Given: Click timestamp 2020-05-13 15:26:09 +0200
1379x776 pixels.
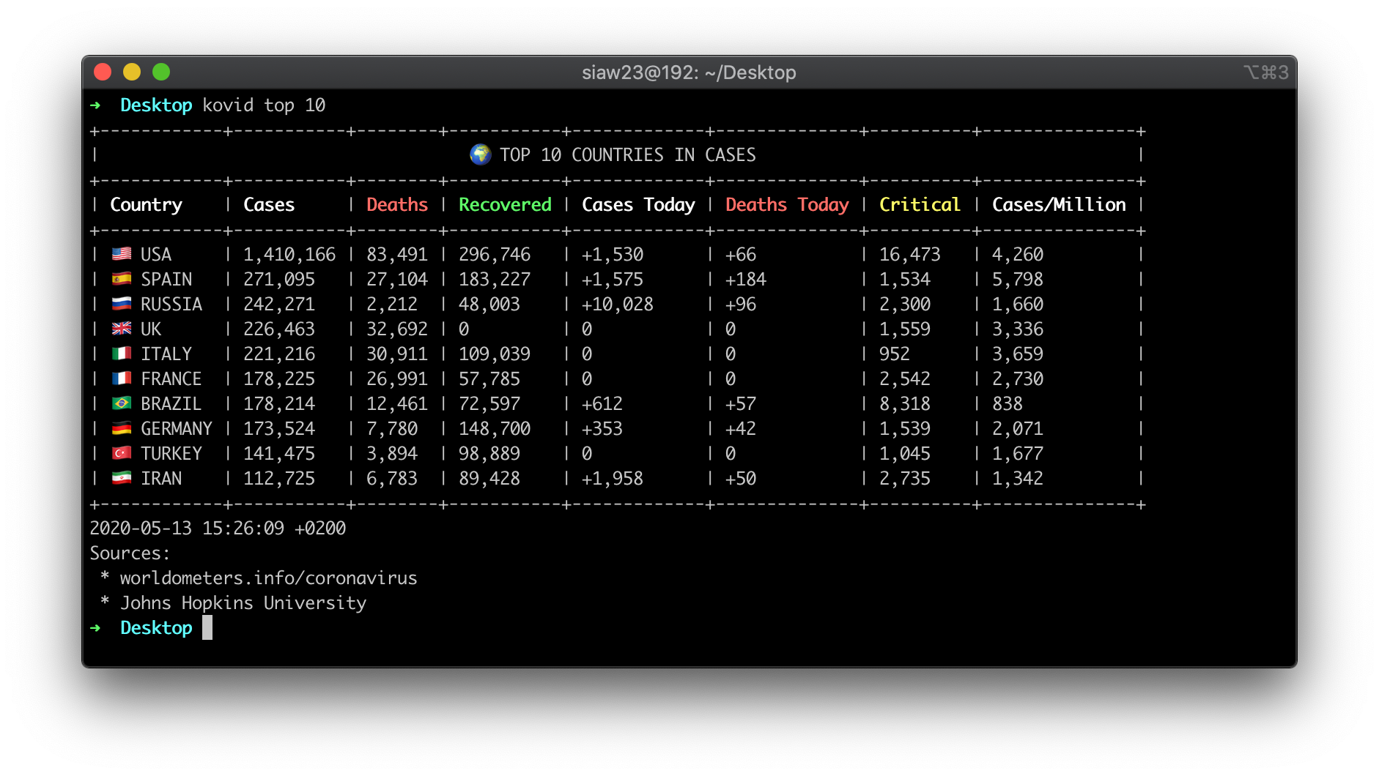Looking at the screenshot, I should coord(218,529).
